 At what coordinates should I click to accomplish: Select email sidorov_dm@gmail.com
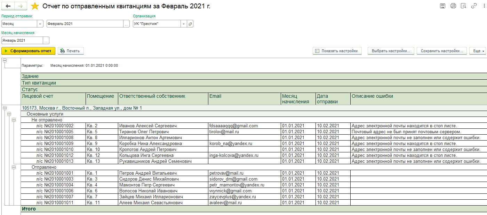245,179
